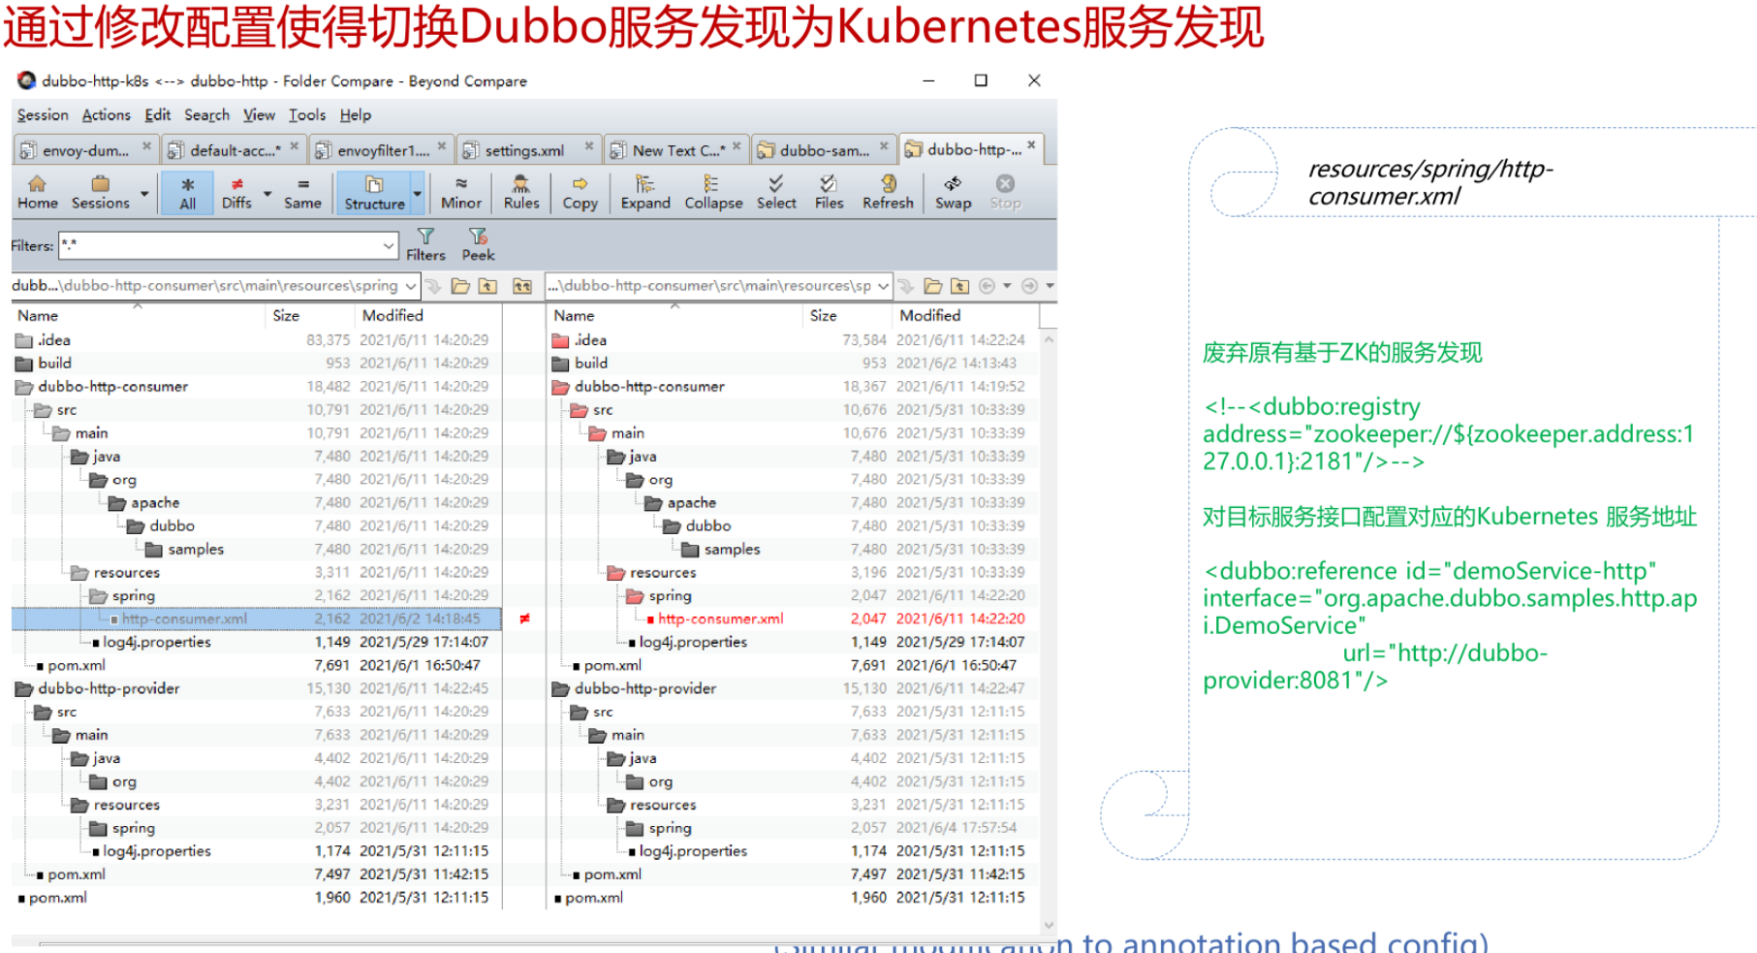
Task: Open the right pane back-history dropdown arrow
Action: coord(1007,286)
